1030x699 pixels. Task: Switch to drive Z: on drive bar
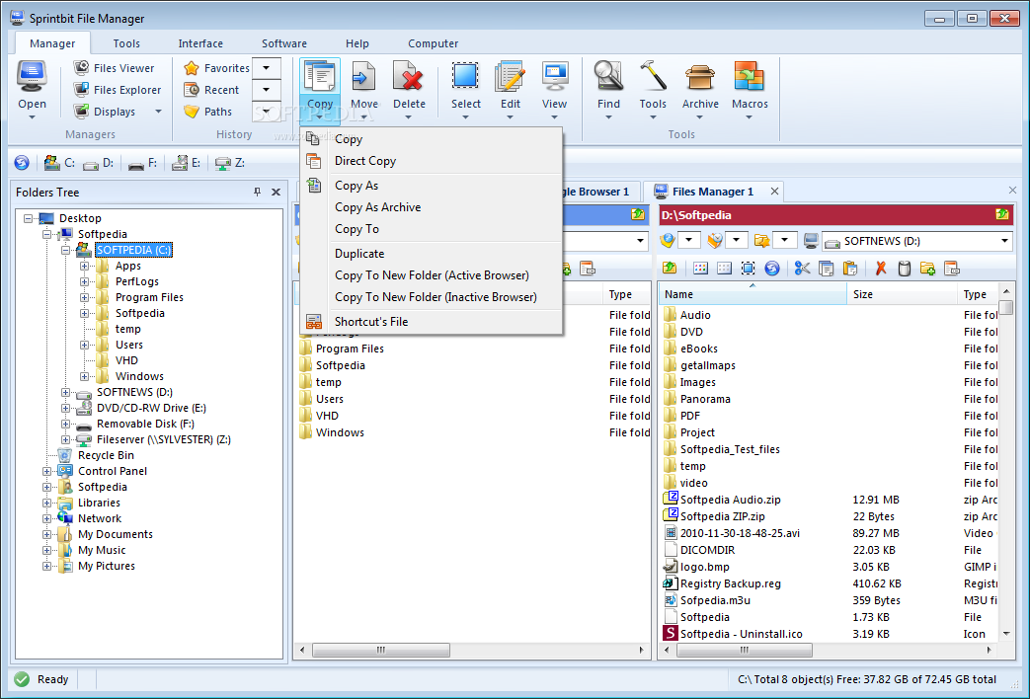(x=230, y=162)
